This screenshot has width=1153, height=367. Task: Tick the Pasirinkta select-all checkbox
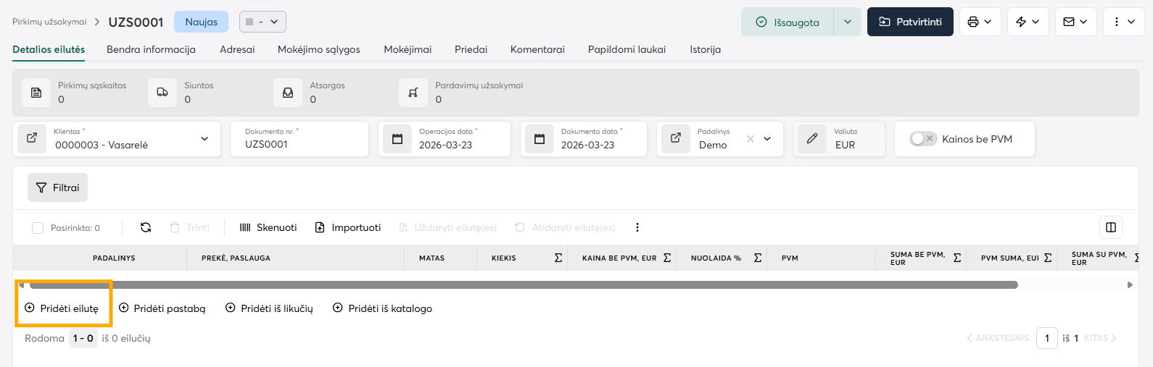(x=38, y=228)
